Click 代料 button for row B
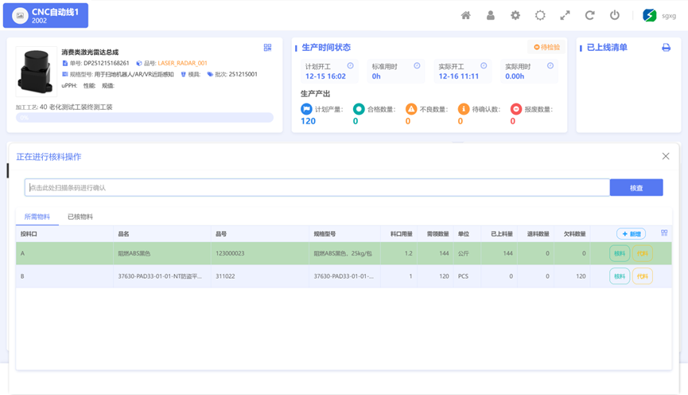 642,276
